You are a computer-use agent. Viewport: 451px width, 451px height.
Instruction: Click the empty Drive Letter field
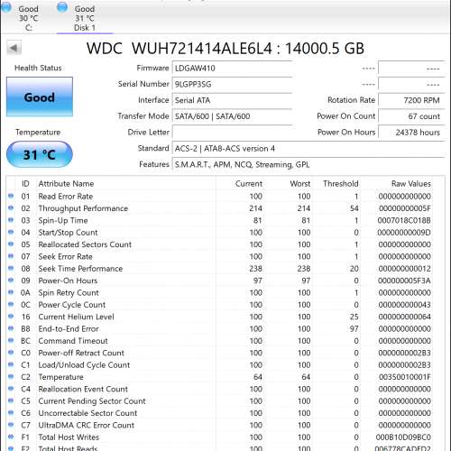[232, 133]
